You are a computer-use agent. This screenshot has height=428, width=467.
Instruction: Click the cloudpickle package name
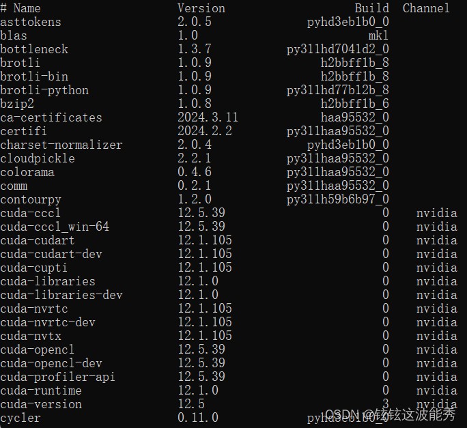tap(38, 158)
